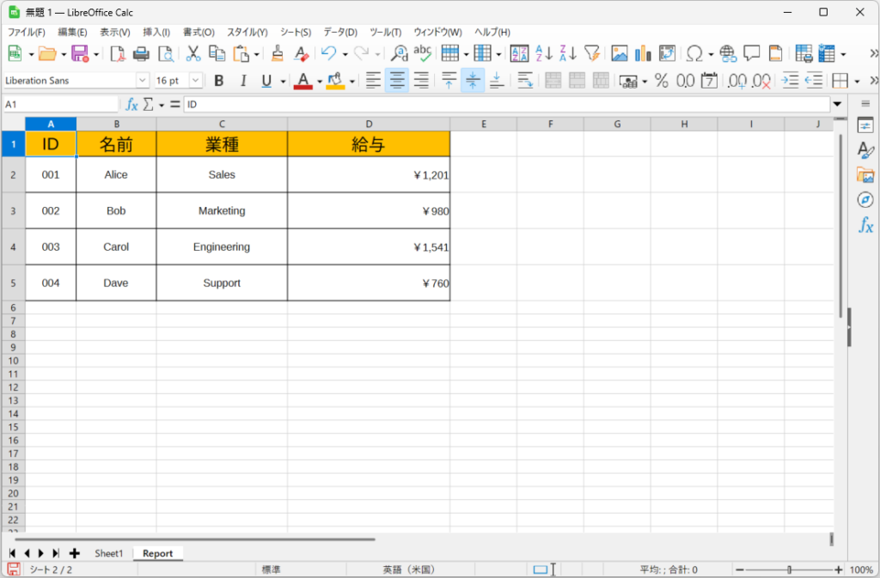The width and height of the screenshot is (880, 578).
Task: Click the Cut scissors icon
Action: (x=193, y=53)
